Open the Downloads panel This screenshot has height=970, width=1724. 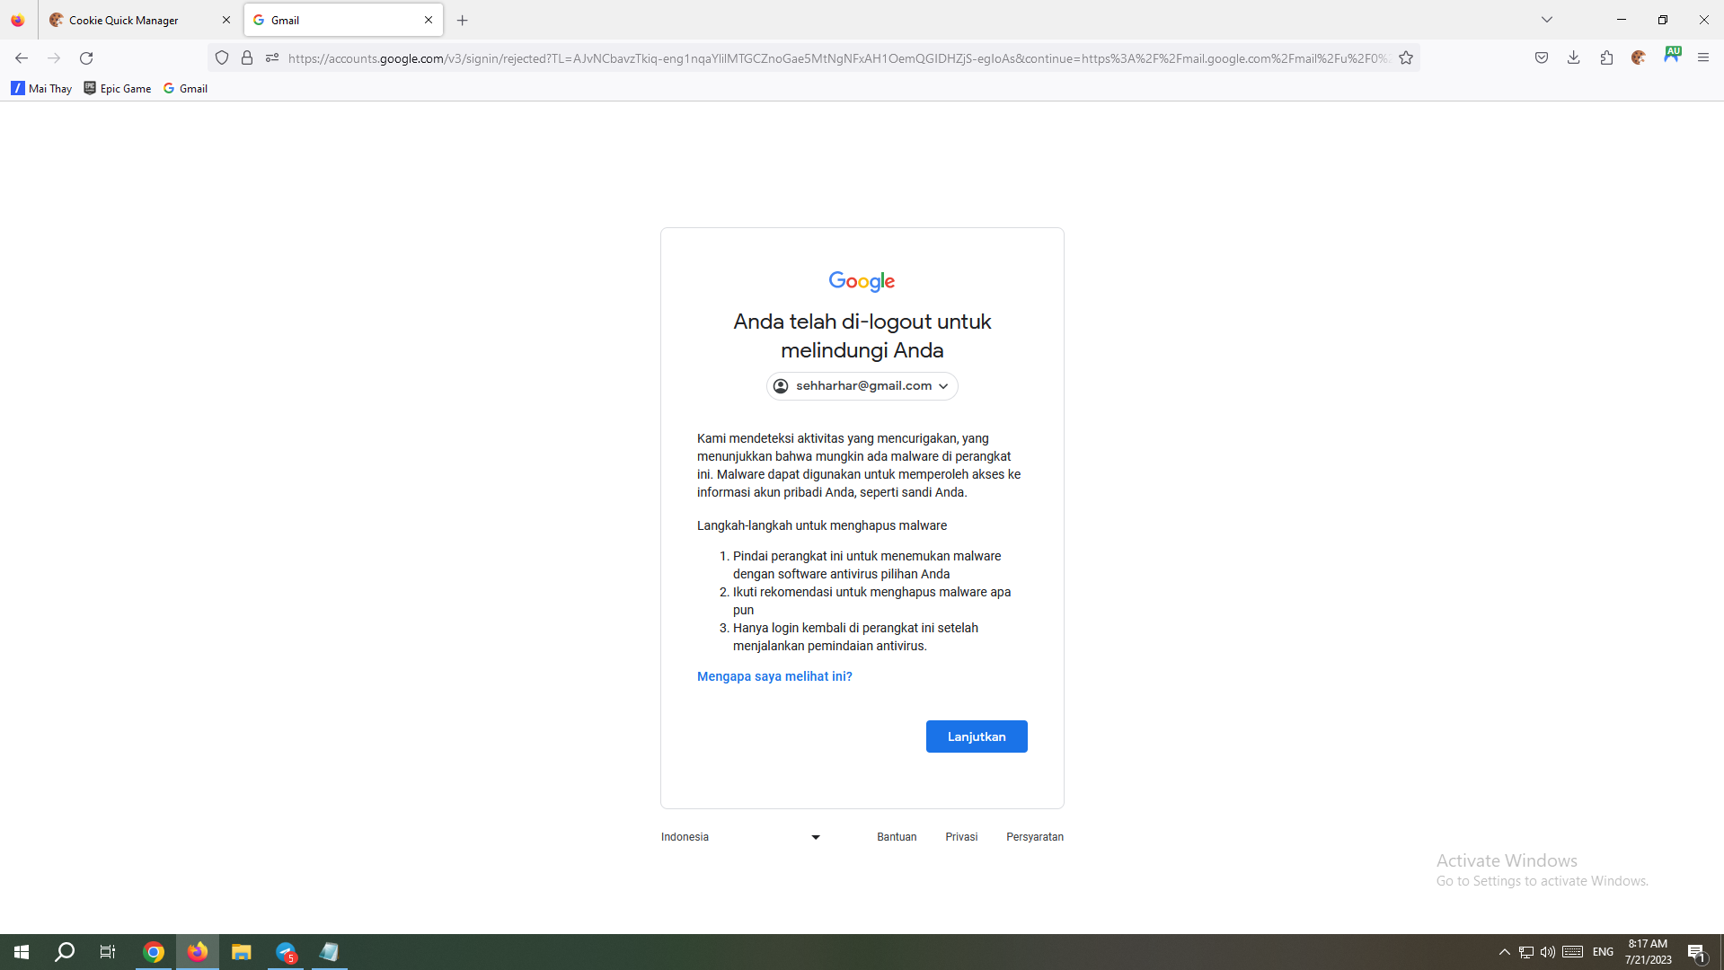[1574, 58]
